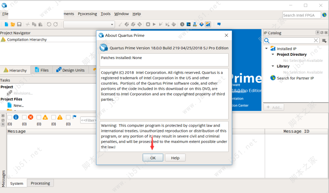This screenshot has height=193, width=329.
Task: Collapse the Installed IP tree node
Action: pyautogui.click(x=266, y=48)
